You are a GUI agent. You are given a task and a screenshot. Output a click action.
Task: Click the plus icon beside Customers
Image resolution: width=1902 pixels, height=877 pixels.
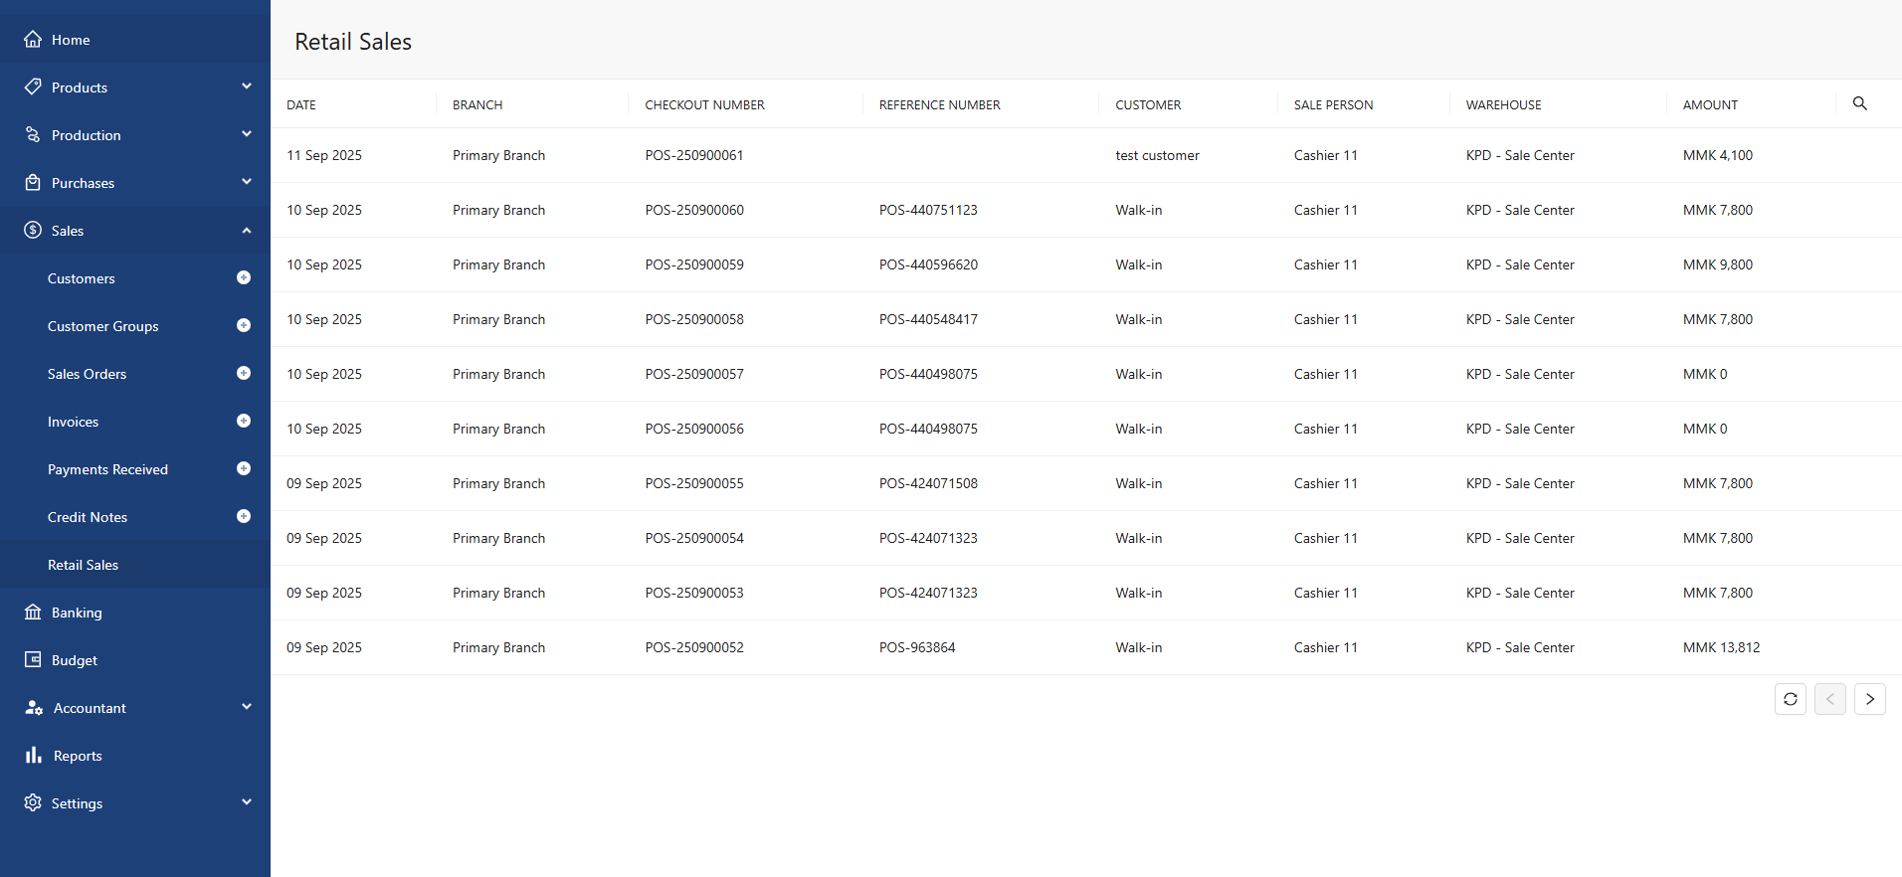[x=244, y=278]
